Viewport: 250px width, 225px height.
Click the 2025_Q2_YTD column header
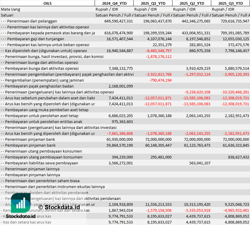tap(191, 3)
